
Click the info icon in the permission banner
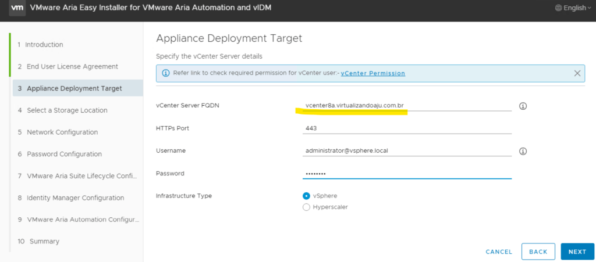coord(165,73)
